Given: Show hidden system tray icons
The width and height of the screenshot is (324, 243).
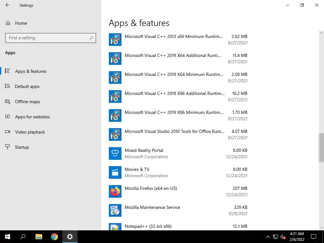Looking at the screenshot, I should 268,237.
